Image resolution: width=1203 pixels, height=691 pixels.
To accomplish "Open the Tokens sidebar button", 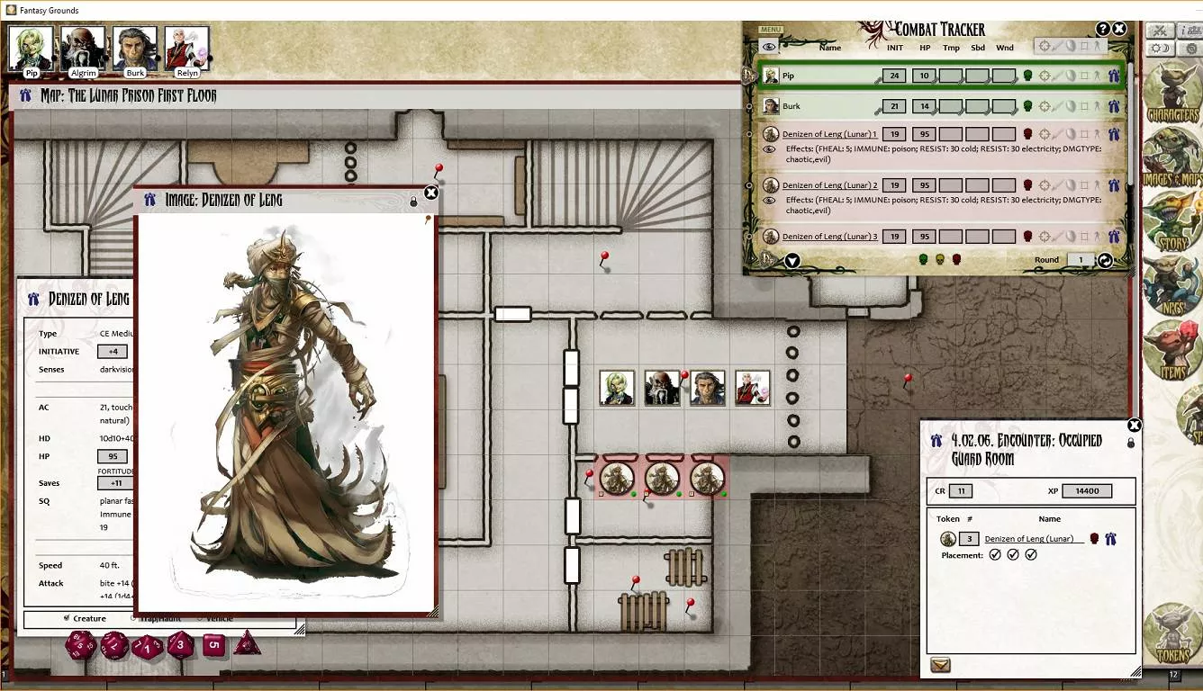I will coord(1171,633).
